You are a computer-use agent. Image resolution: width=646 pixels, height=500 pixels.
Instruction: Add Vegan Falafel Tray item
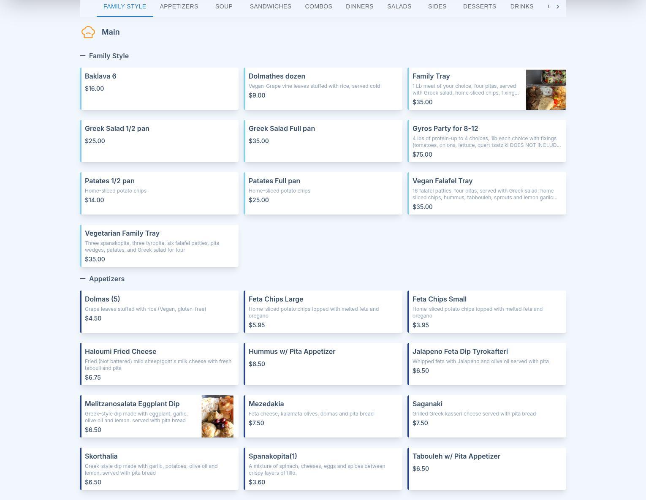tap(486, 193)
